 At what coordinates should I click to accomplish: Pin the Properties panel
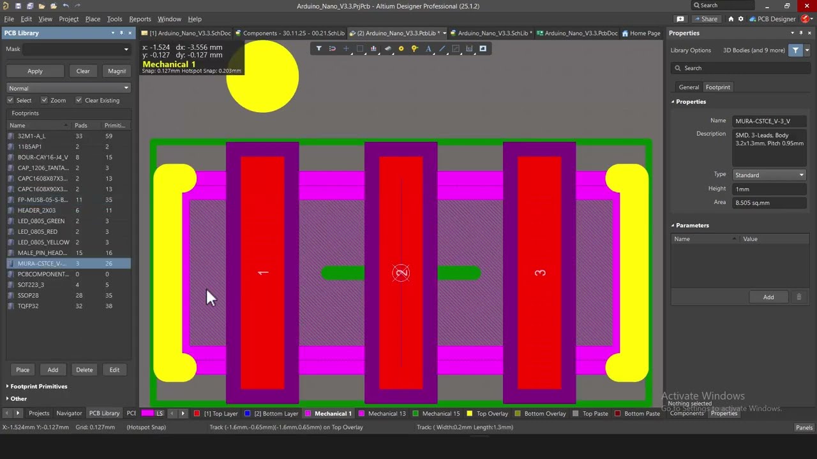(802, 33)
